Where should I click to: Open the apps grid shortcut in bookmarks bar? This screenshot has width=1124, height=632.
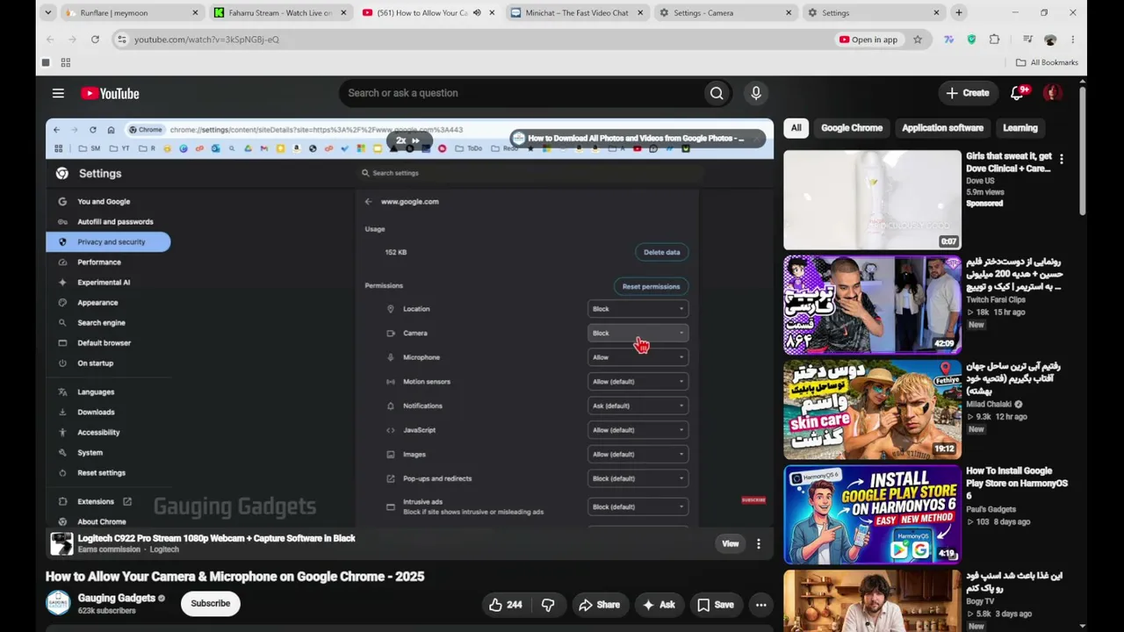click(65, 62)
